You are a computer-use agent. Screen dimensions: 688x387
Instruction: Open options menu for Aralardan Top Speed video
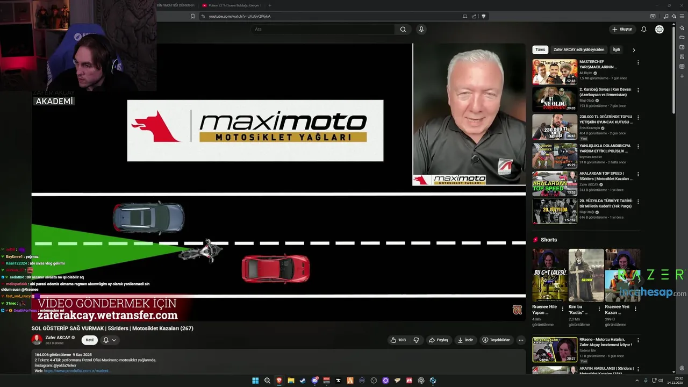point(638,174)
